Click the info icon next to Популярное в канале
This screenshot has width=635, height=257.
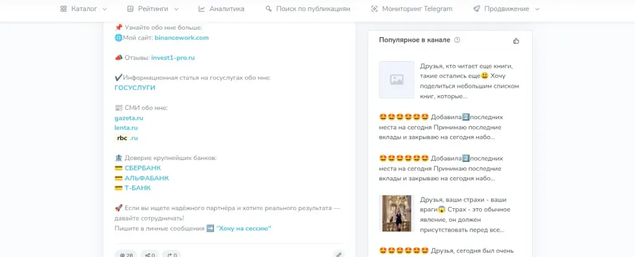[457, 40]
